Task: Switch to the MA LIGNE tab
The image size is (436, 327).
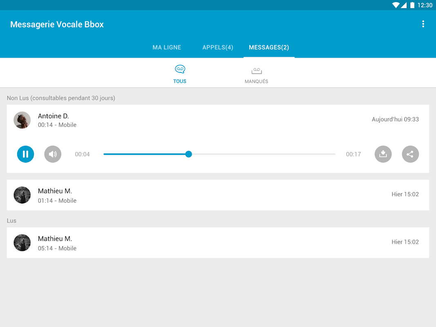Action: [x=167, y=47]
